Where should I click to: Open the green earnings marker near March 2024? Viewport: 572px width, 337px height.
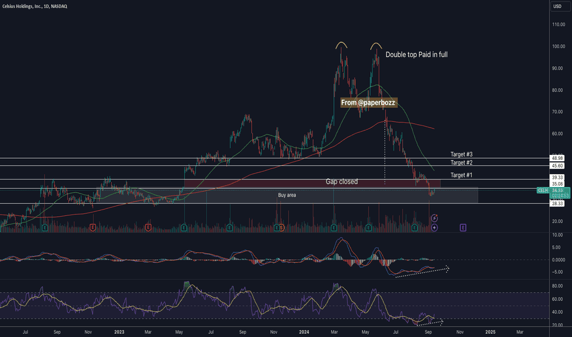tap(334, 228)
